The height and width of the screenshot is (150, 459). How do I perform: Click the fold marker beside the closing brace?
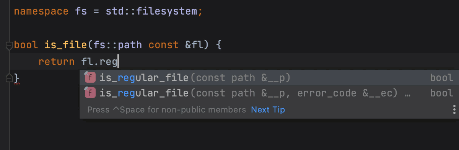click(x=9, y=78)
